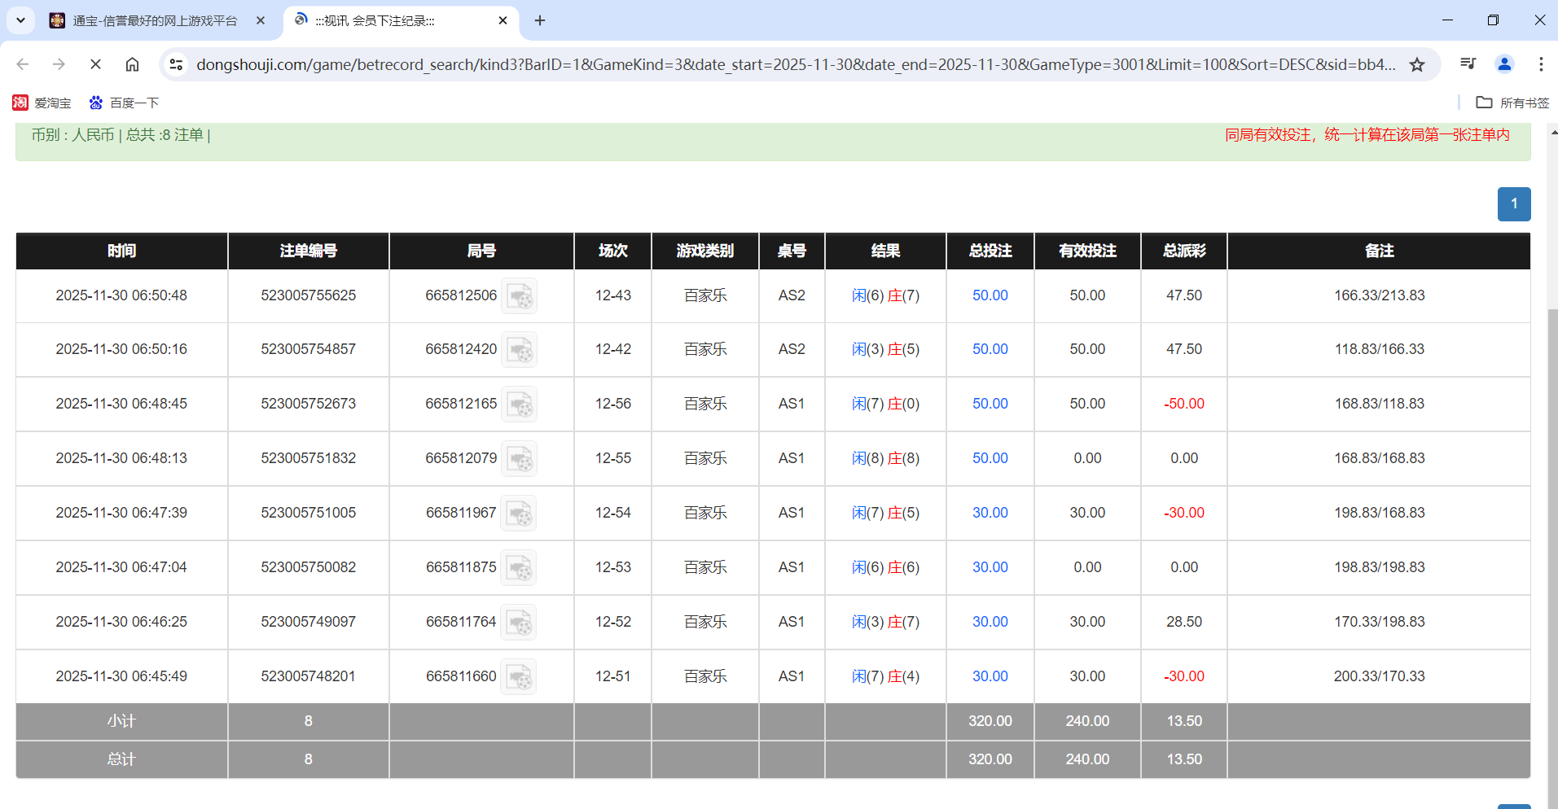Open the replay icon for round 665811875
This screenshot has width=1558, height=809.
pos(519,567)
